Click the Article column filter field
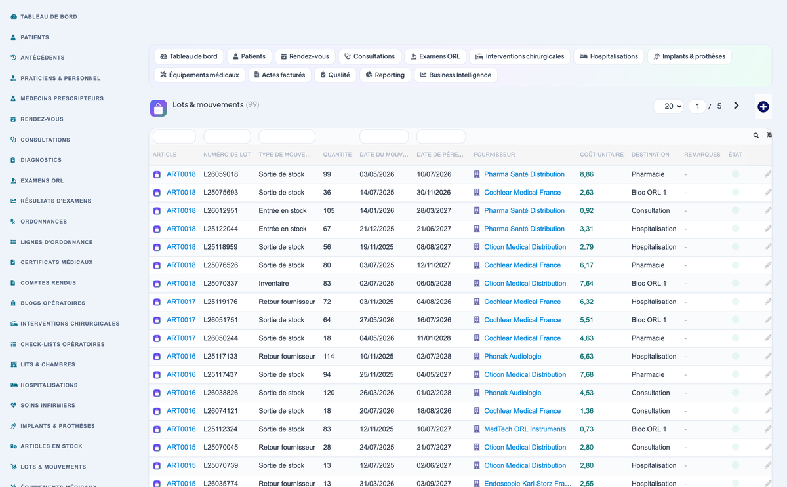The image size is (787, 487). [174, 136]
